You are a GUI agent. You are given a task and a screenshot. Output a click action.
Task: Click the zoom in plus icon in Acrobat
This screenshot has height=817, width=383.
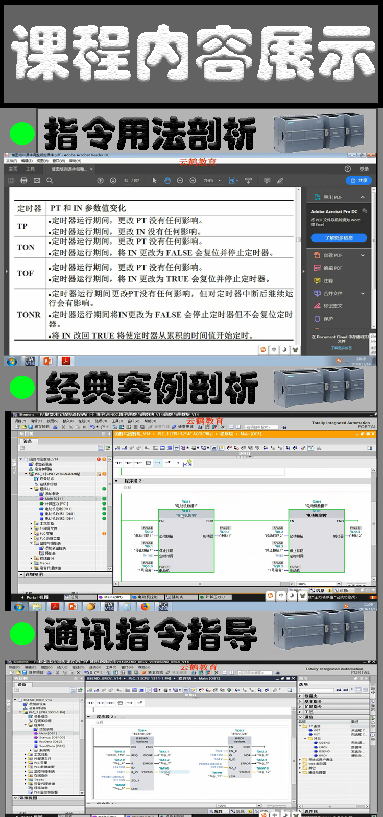point(193,180)
